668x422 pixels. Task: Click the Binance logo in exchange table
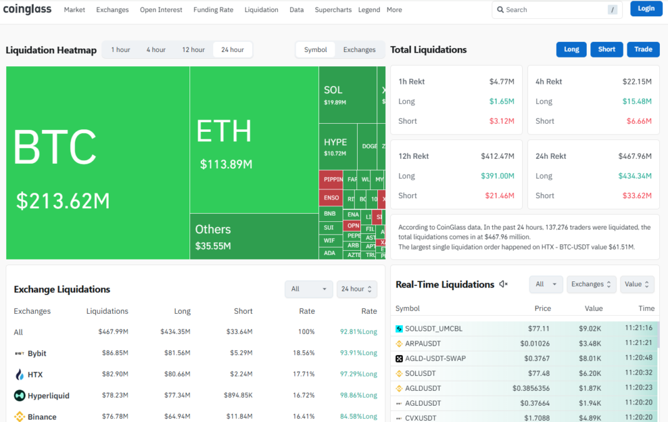(x=19, y=416)
